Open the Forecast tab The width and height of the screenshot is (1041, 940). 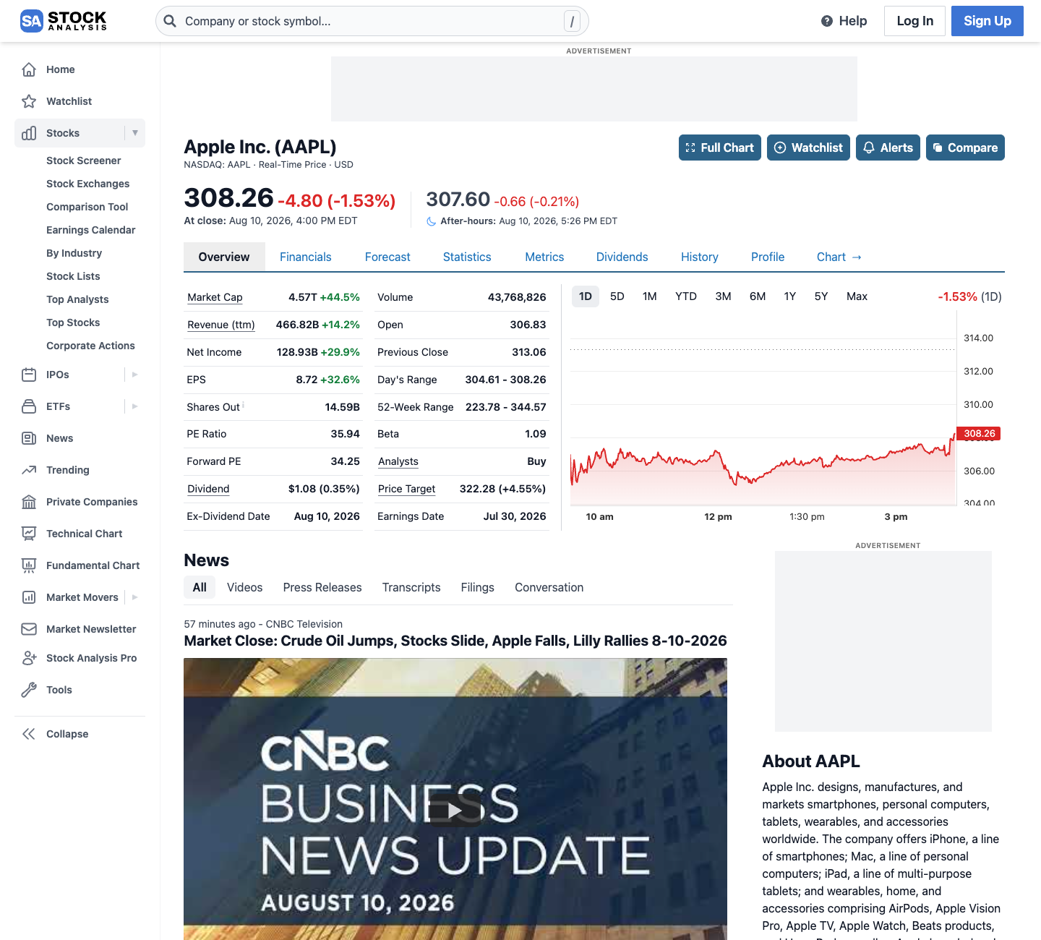click(387, 257)
